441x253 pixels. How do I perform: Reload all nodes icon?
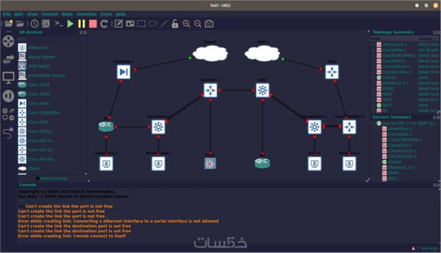[x=104, y=24]
